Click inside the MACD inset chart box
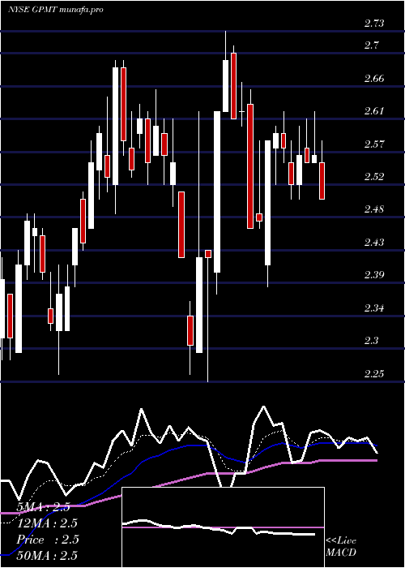The width and height of the screenshot is (405, 568). 223,527
